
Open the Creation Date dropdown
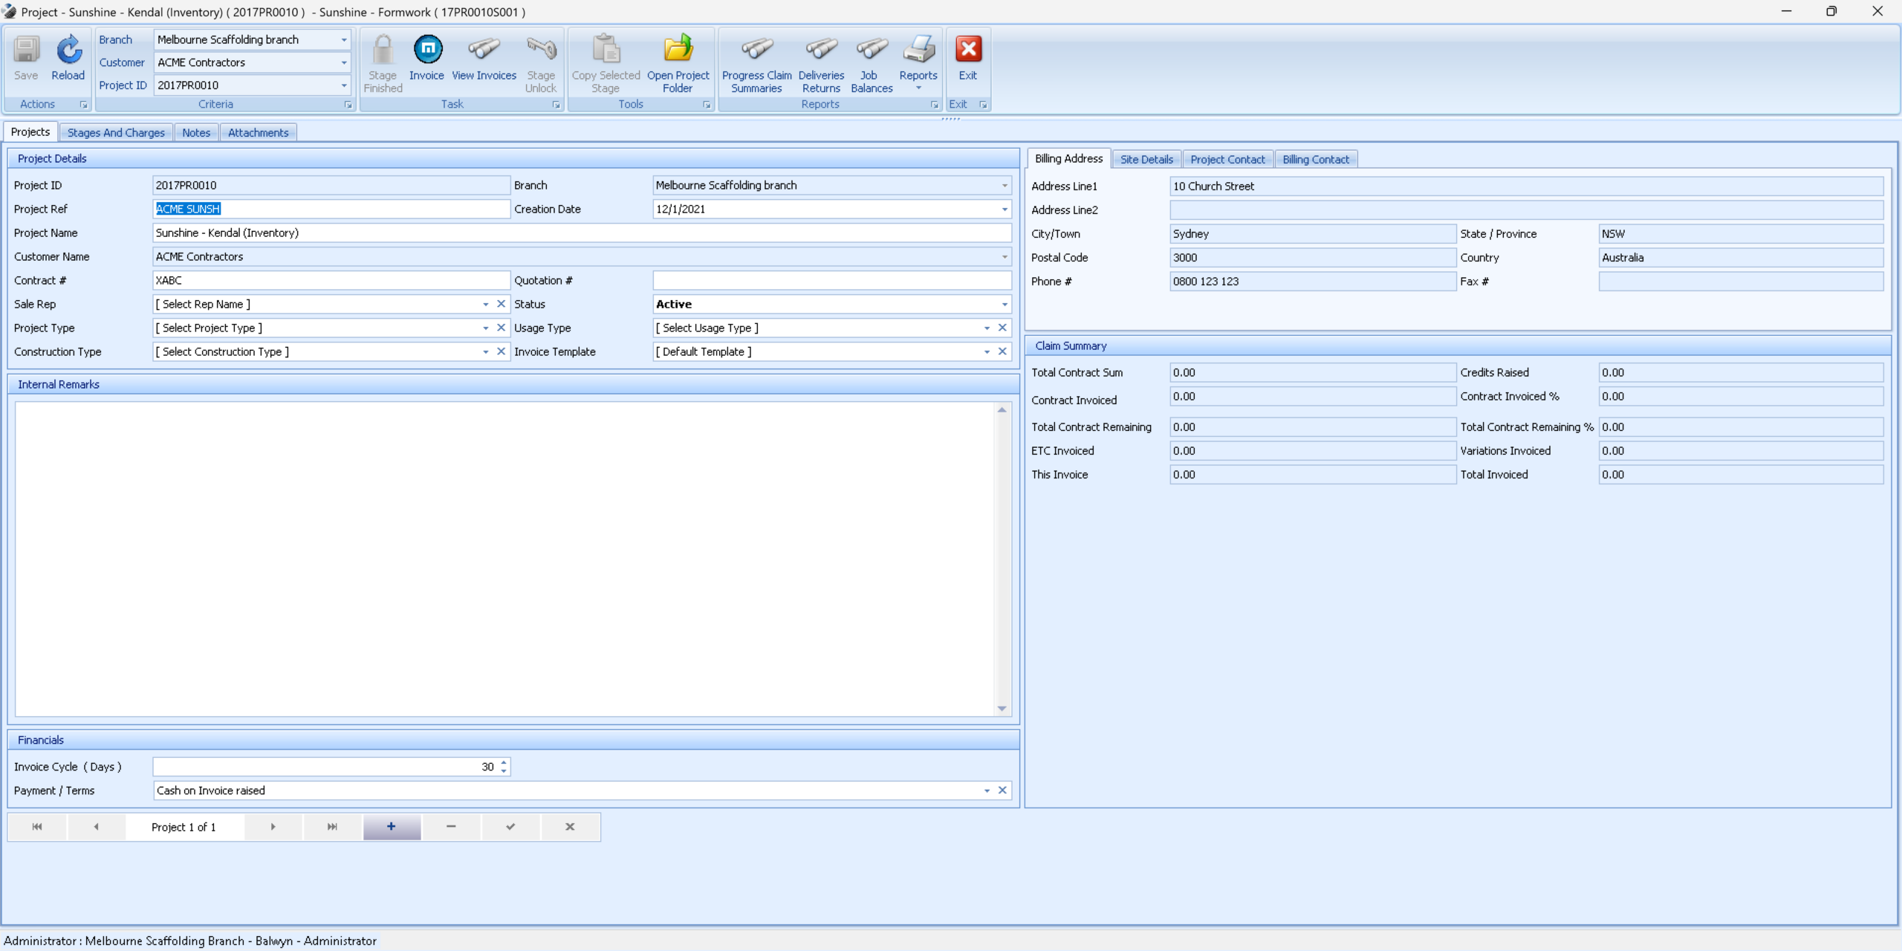(x=1004, y=210)
